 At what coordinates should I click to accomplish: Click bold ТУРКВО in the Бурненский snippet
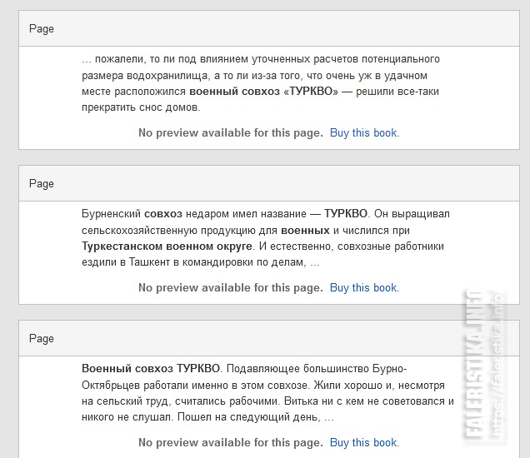(346, 214)
